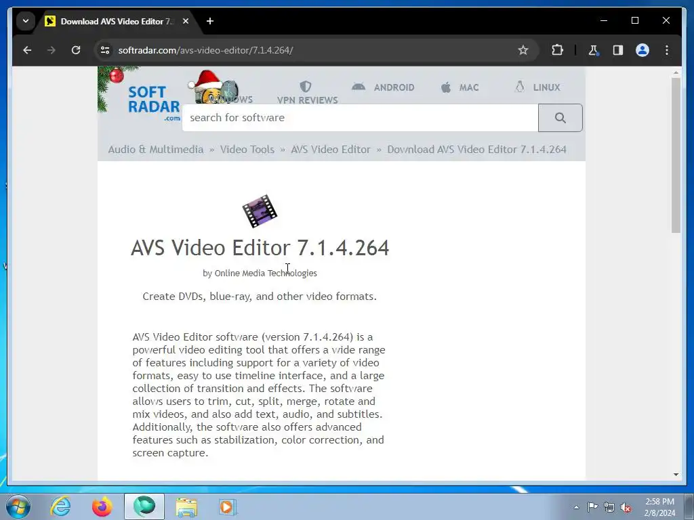This screenshot has height=520, width=694.
Task: Click the SoftRadar logo
Action: 154,104
